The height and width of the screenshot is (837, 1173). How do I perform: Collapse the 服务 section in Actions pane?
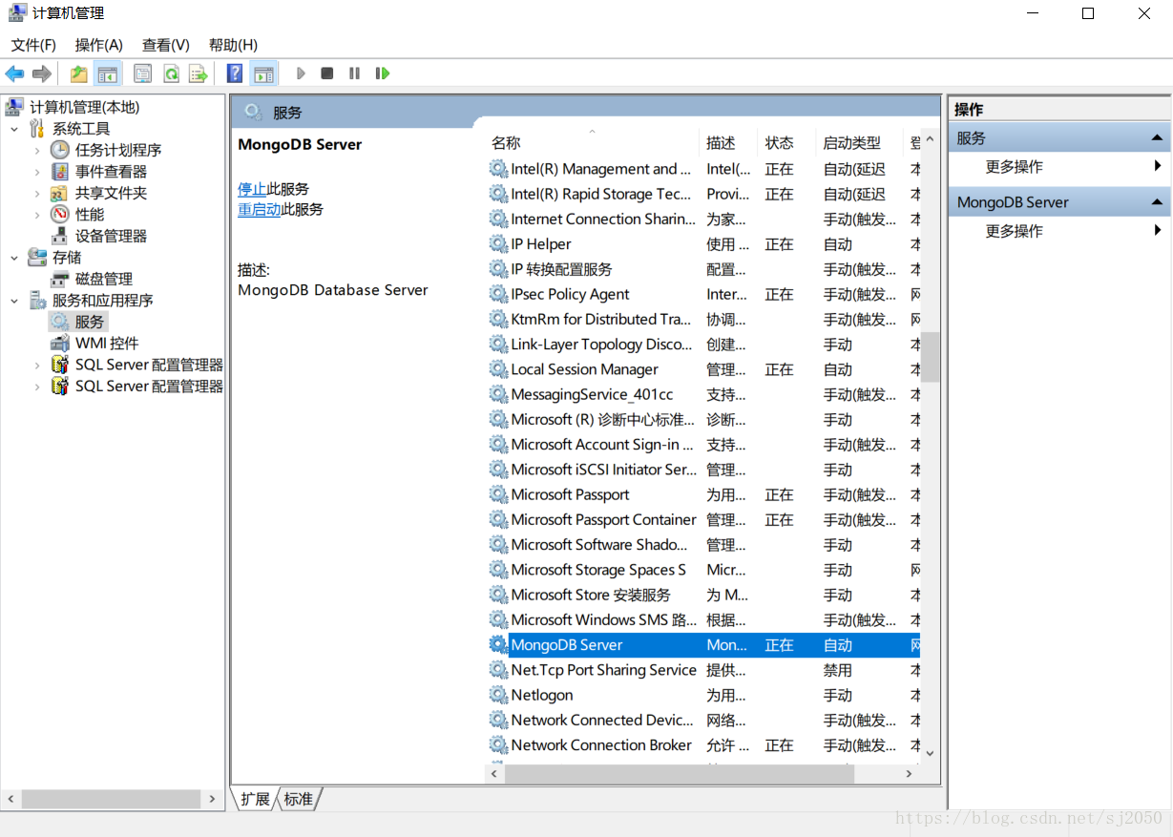(x=1156, y=138)
